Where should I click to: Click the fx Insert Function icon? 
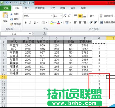pyautogui.click(x=45, y=34)
